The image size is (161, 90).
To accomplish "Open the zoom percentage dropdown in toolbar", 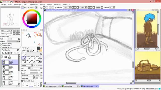I will [70, 7].
